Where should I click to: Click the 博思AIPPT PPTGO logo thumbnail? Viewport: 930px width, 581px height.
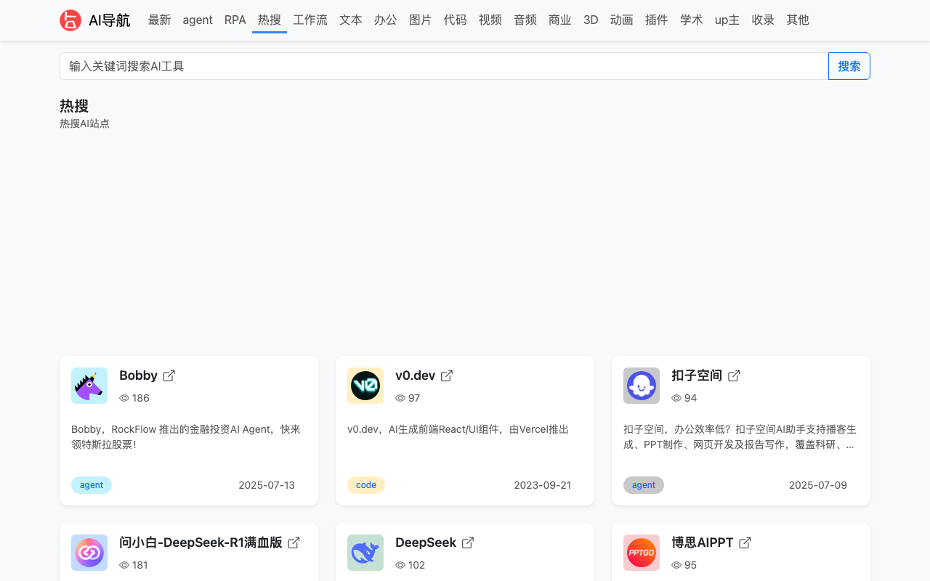(x=642, y=553)
